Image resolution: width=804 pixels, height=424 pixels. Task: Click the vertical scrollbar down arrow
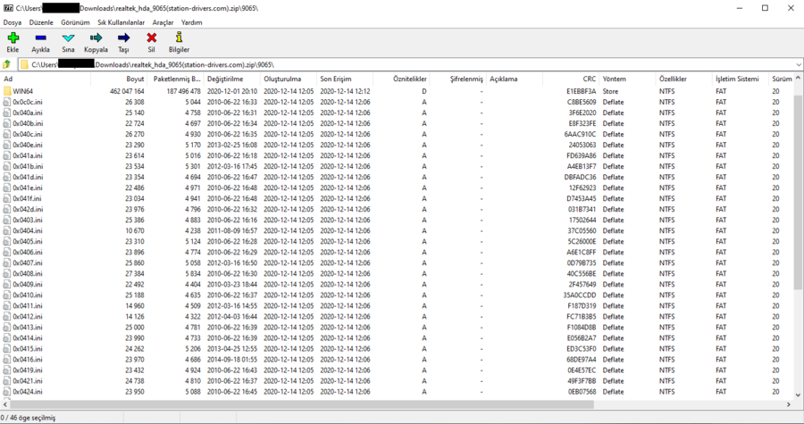799,395
